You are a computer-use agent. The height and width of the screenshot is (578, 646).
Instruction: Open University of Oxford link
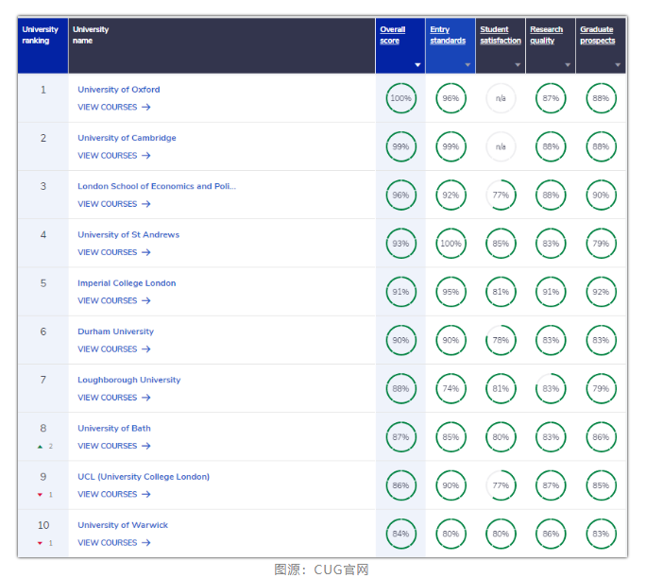(119, 90)
